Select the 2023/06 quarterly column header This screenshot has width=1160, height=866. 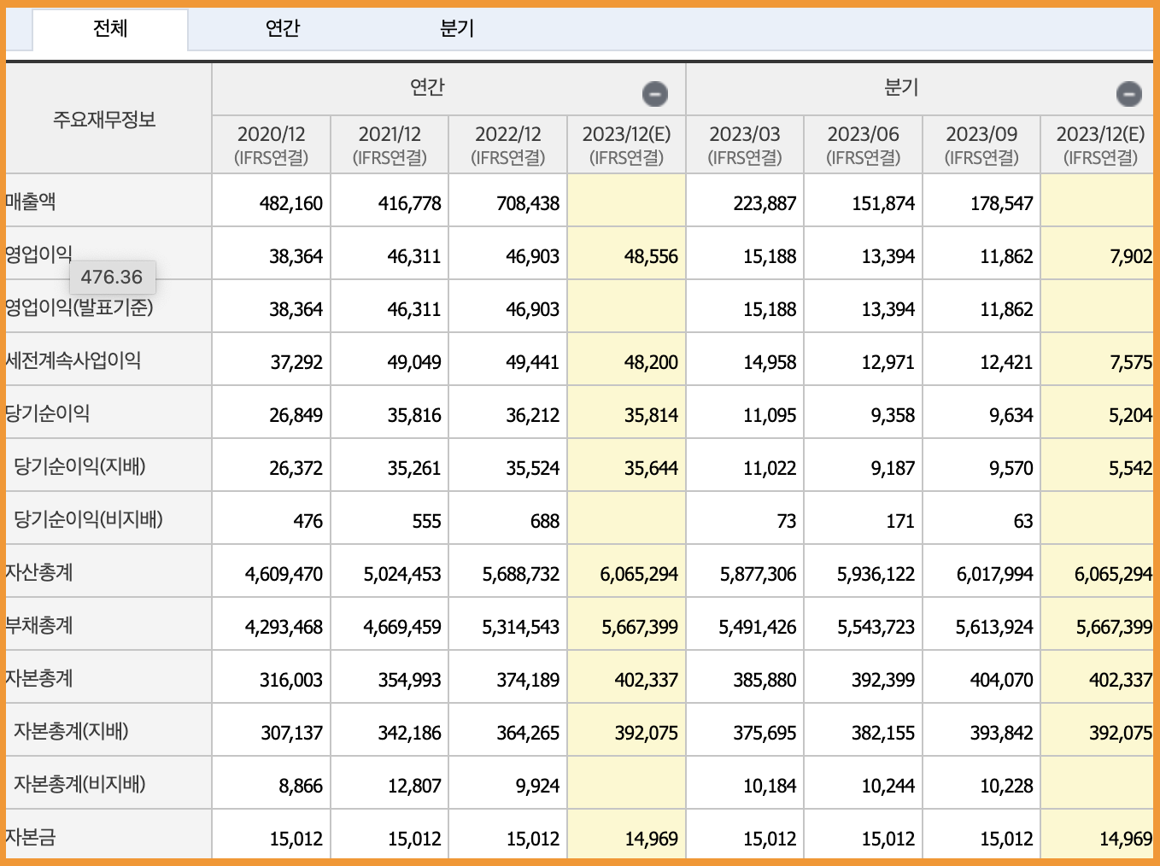pos(863,144)
